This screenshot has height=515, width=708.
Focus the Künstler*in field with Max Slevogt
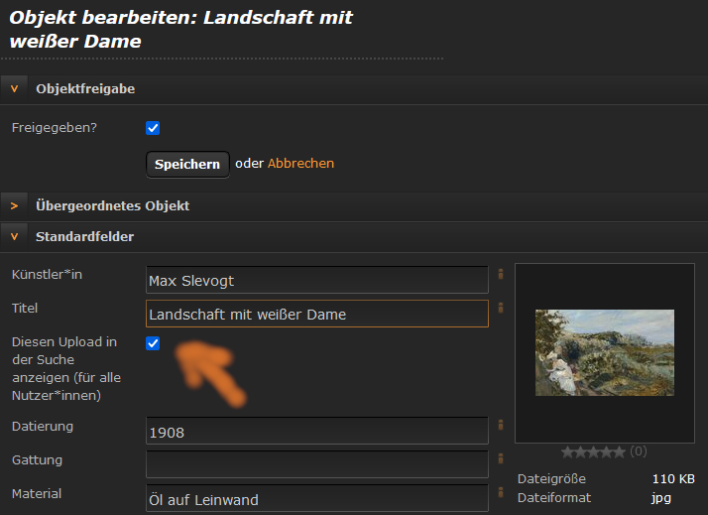pos(317,280)
